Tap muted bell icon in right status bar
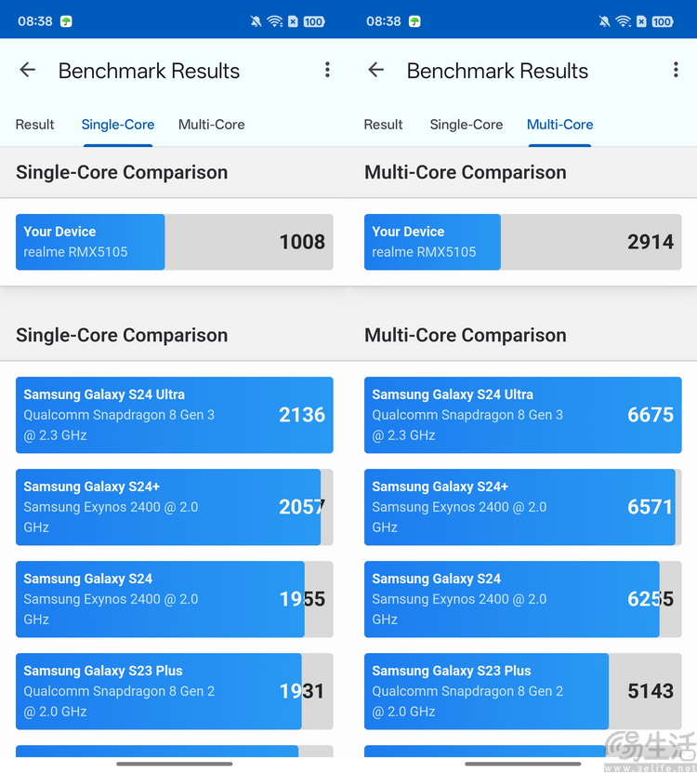This screenshot has width=697, height=773. click(x=604, y=21)
